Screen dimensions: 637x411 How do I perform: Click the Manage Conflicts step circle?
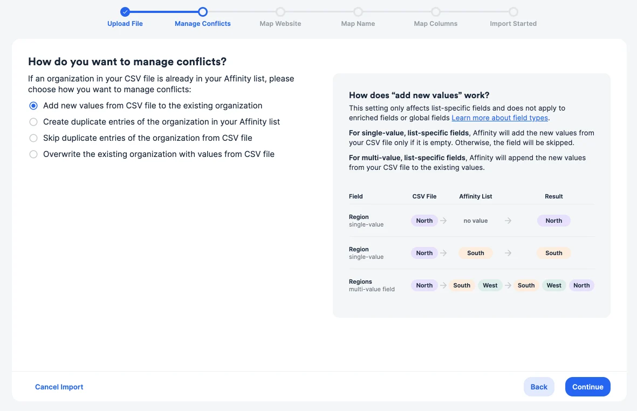(203, 12)
